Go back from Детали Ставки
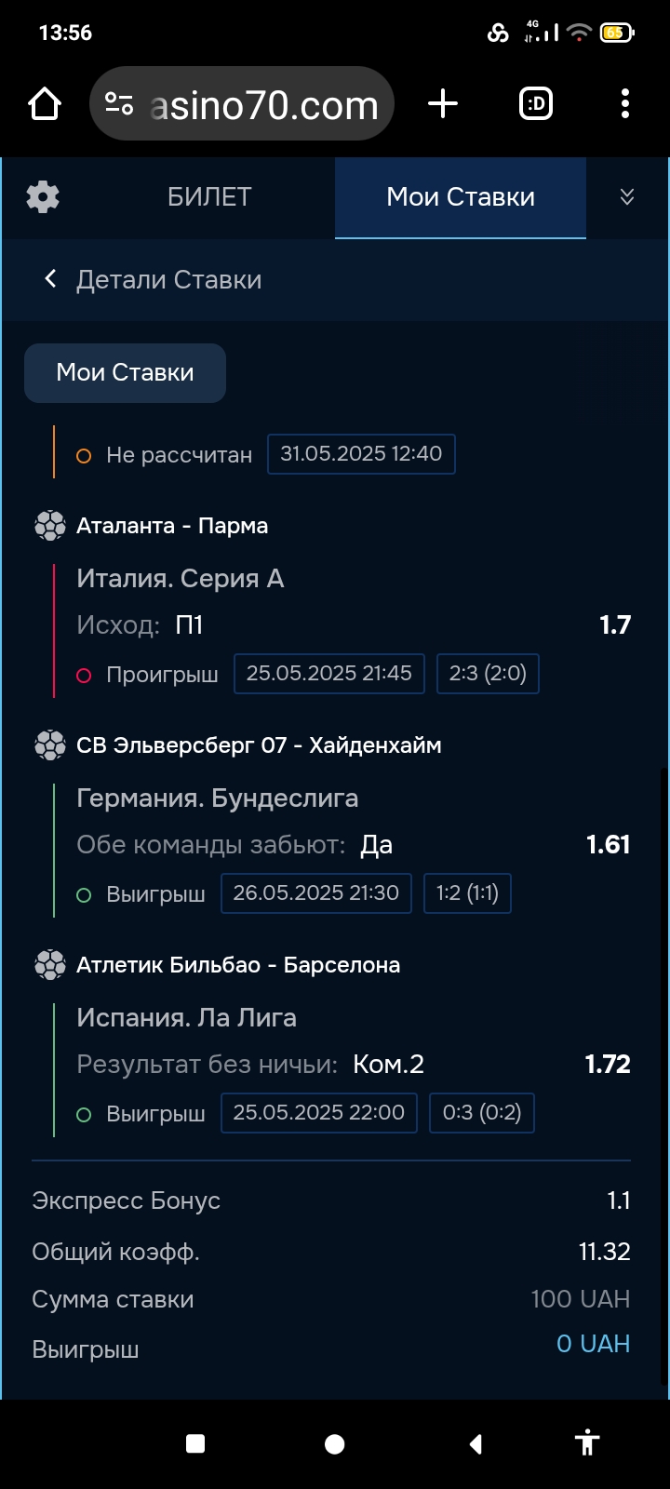Viewport: 670px width, 1489px height. click(x=50, y=279)
